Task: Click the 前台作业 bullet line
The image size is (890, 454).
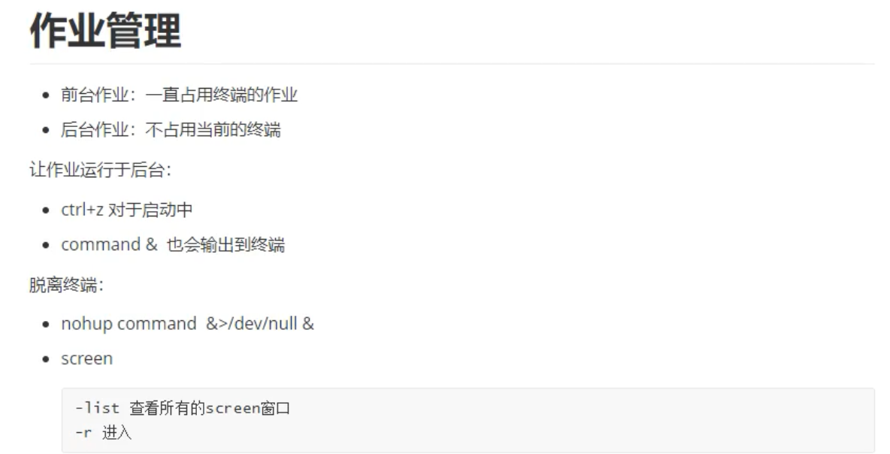Action: tap(180, 95)
